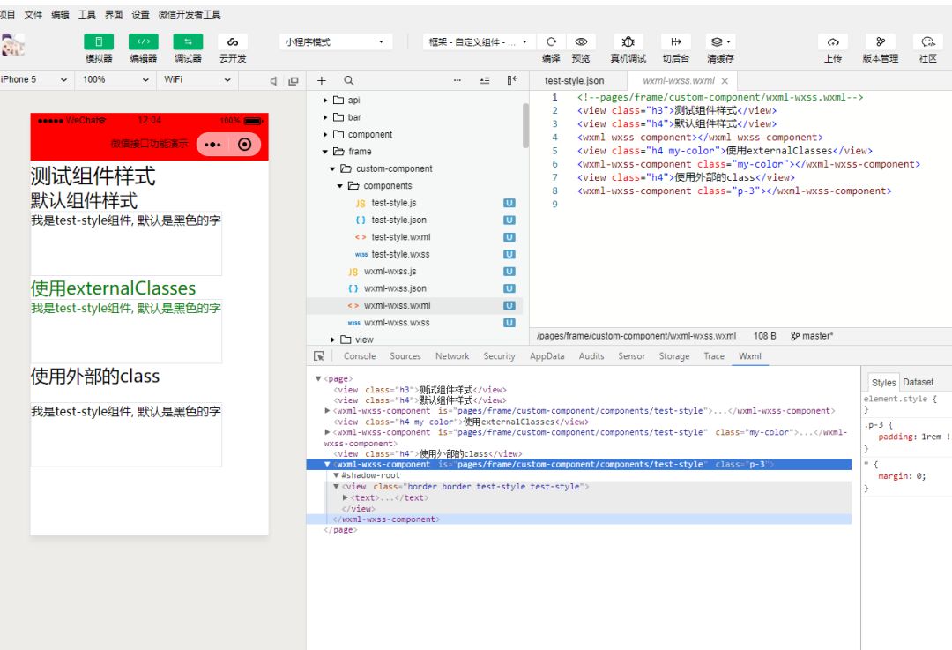This screenshot has height=650, width=952.
Task: Click the file tree search icon
Action: [348, 81]
